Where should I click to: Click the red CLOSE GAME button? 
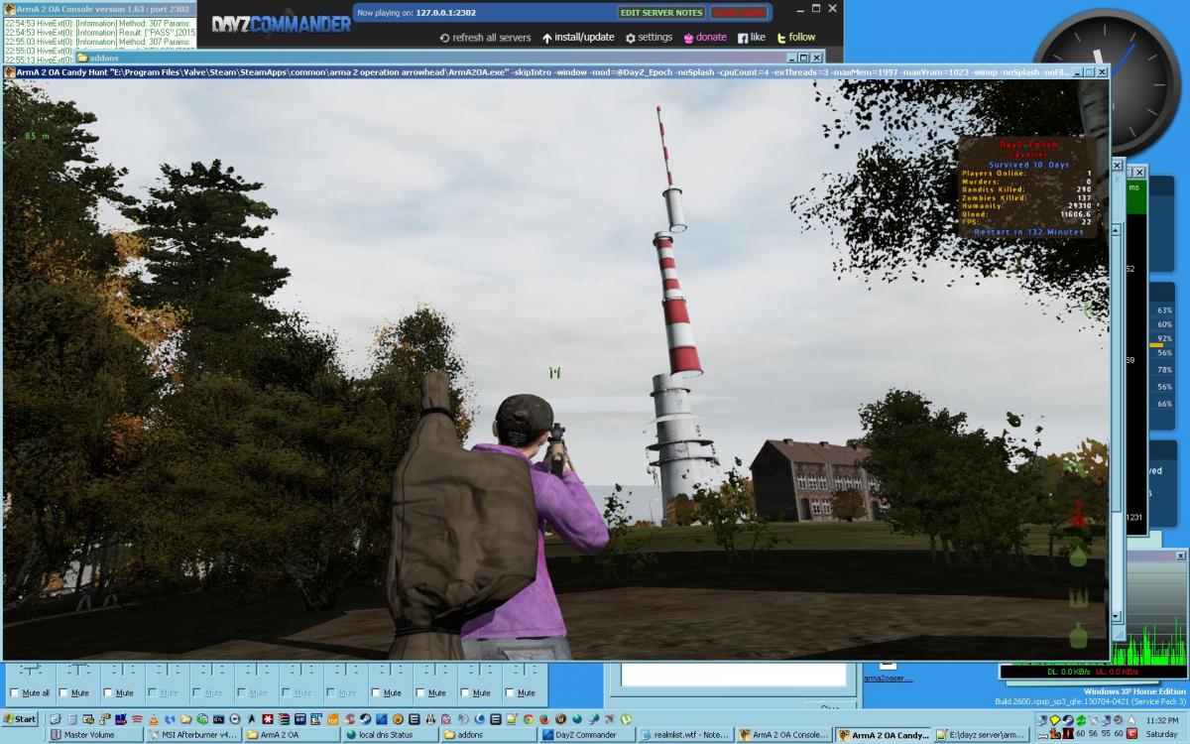(740, 13)
